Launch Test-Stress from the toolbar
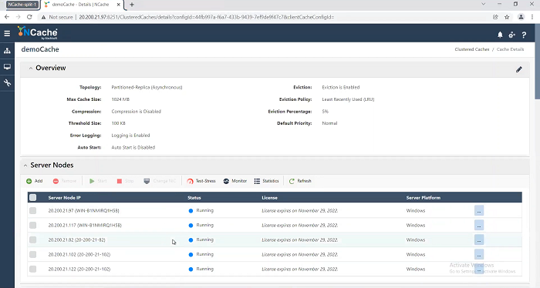The image size is (540, 288). pos(201,181)
